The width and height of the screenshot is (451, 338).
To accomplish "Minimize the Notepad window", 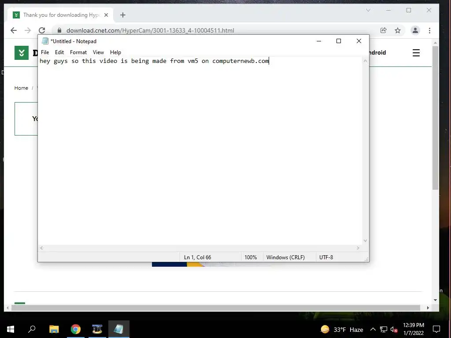I will tap(319, 41).
